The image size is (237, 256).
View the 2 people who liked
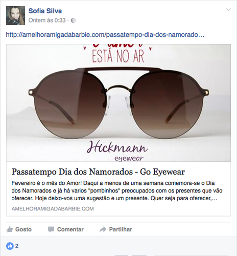17,246
